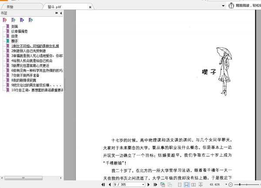The width and height of the screenshot is (261, 188).
Task: Click the second bookmark toolbar icon with green plus
Action: point(13,20)
